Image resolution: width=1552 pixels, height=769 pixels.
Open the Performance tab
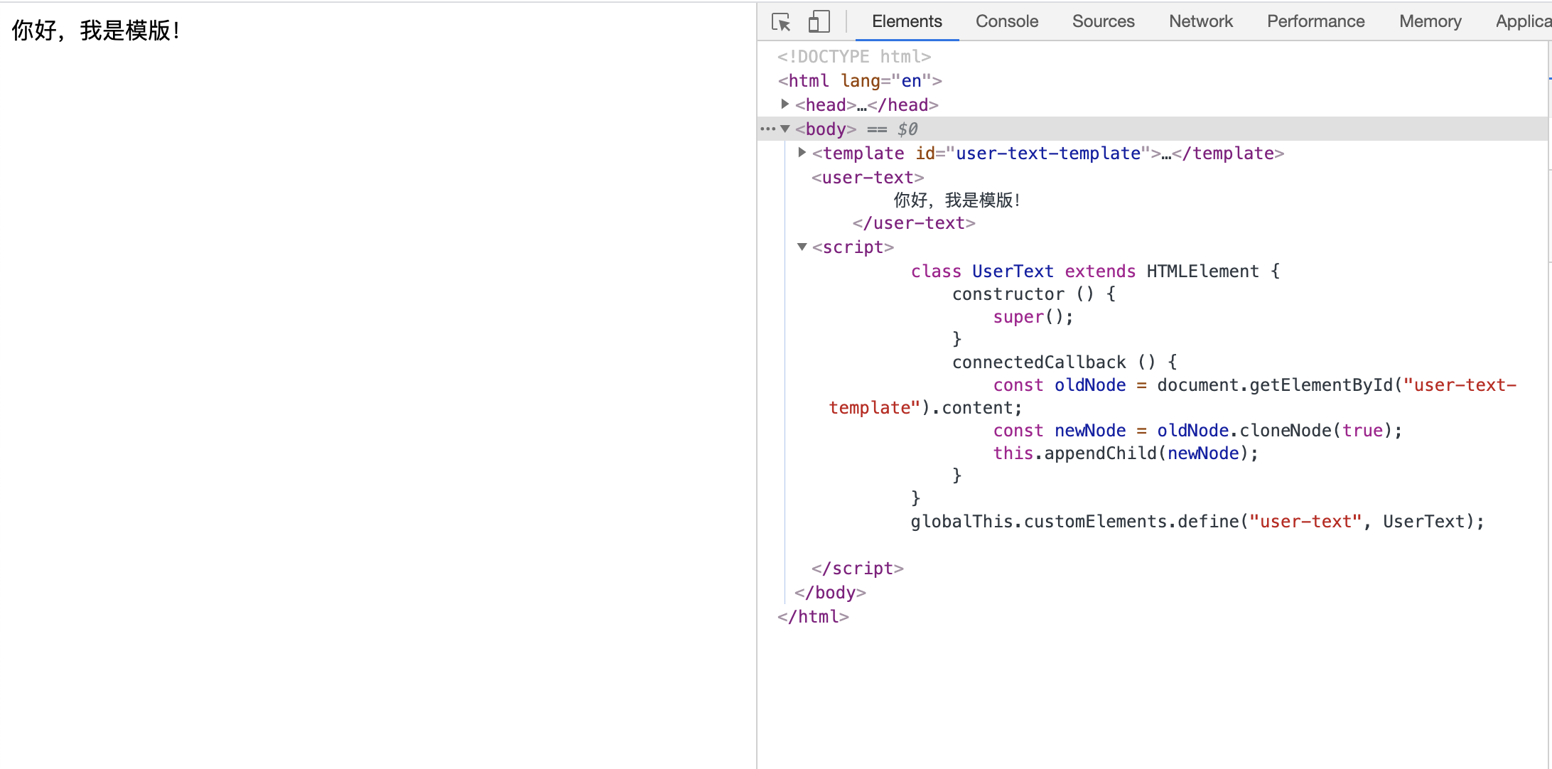(x=1315, y=21)
